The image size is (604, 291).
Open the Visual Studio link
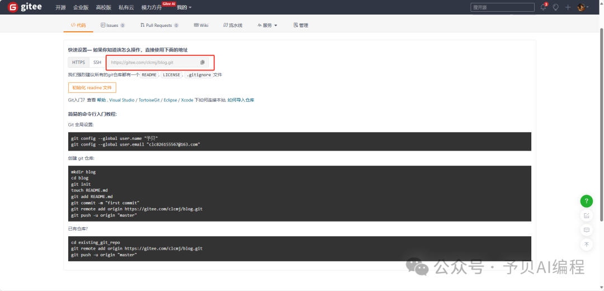122,100
